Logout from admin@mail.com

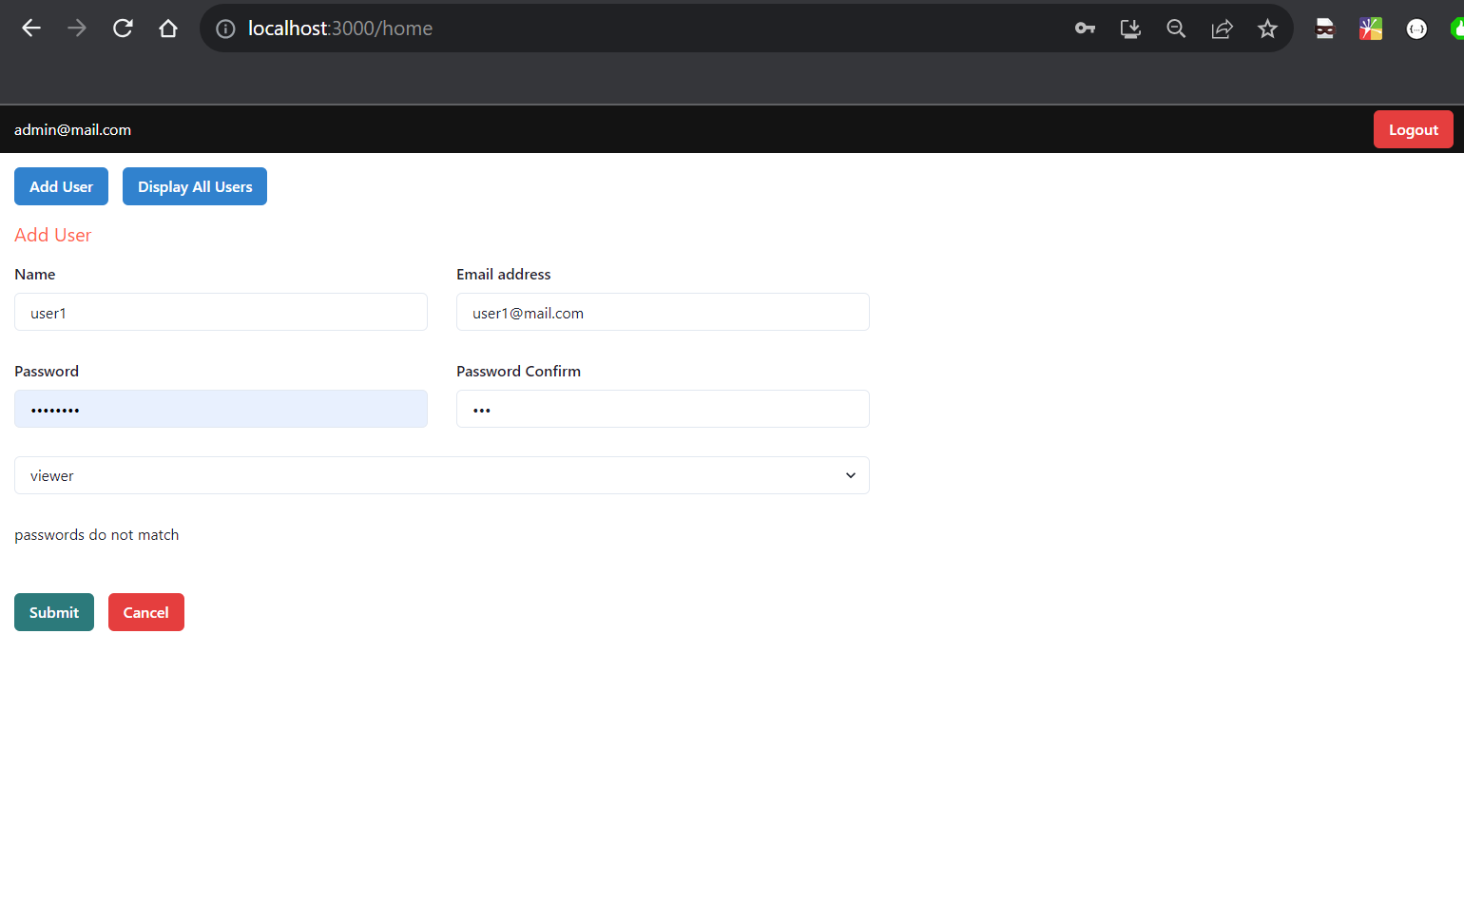click(x=1413, y=129)
